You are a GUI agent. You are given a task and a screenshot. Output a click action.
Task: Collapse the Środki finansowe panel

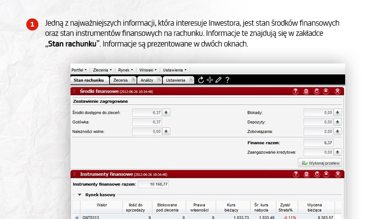(x=326, y=91)
